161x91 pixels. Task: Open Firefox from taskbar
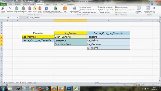(x=40, y=89)
